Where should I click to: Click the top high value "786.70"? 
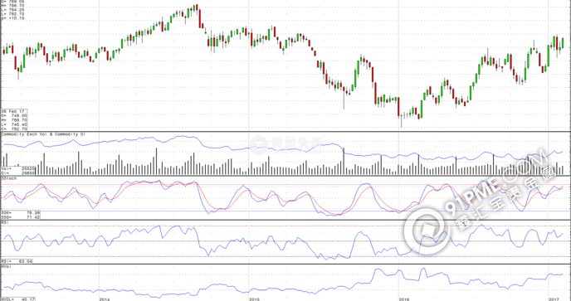click(17, 6)
